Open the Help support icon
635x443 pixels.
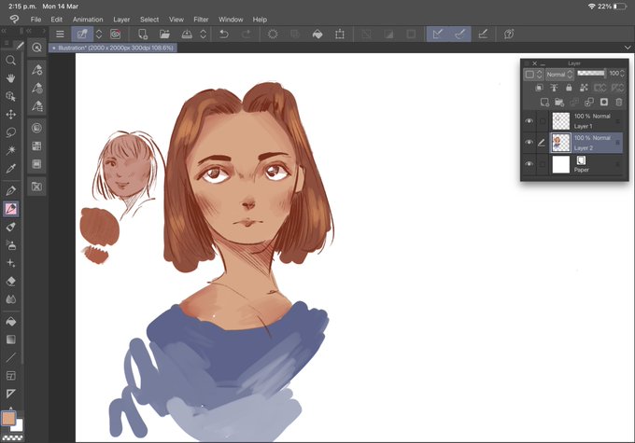tap(509, 35)
